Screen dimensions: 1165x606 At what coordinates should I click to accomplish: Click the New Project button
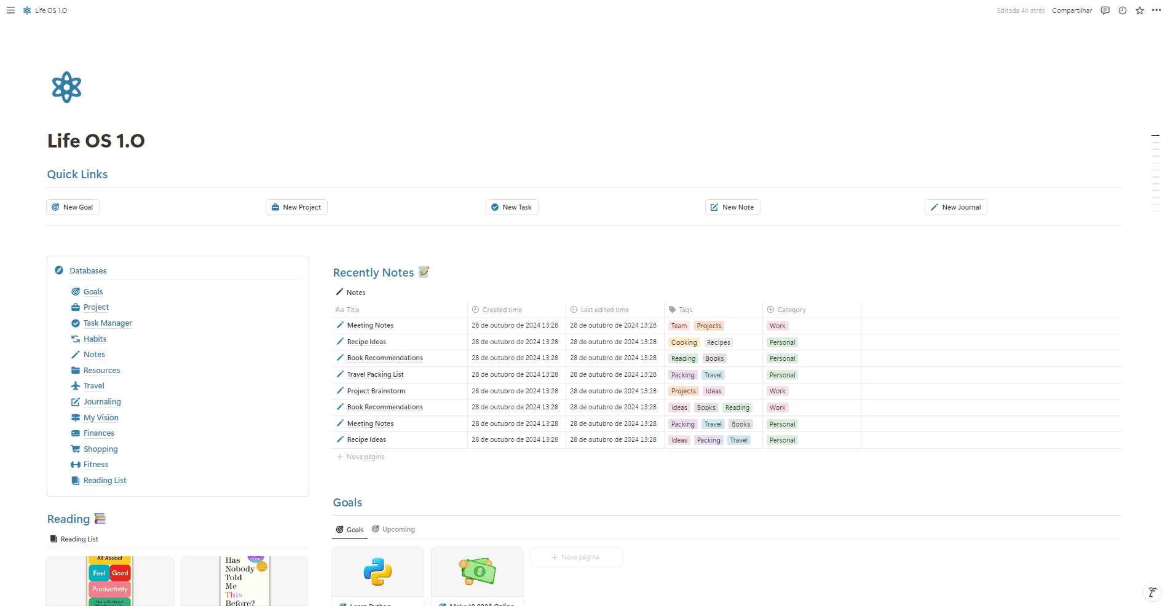296,207
